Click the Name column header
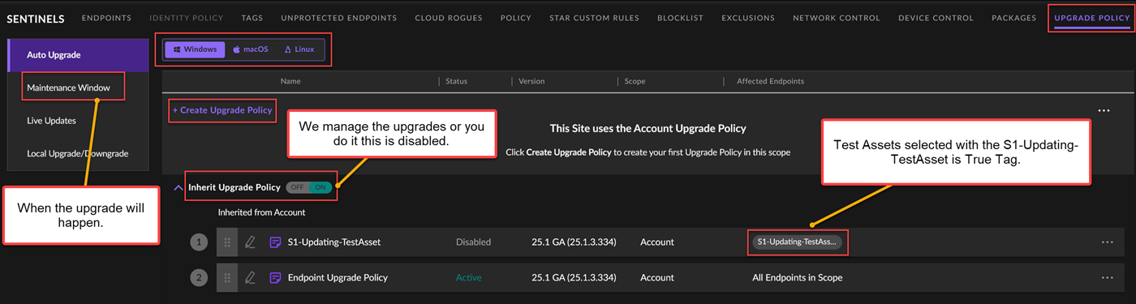 (290, 81)
